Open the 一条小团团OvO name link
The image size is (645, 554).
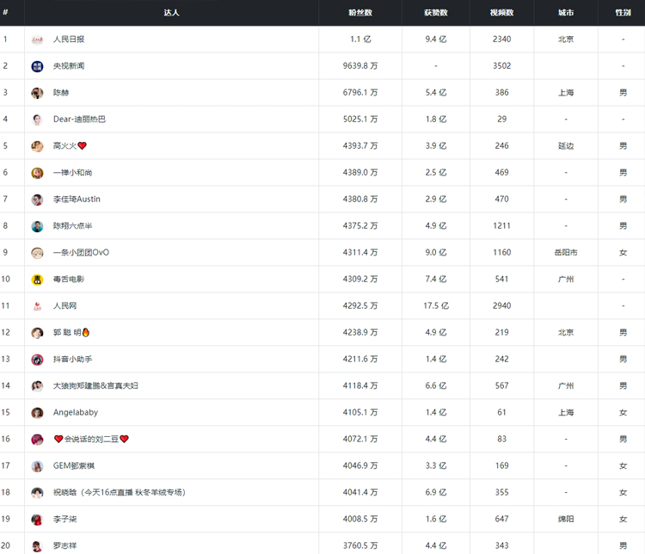[81, 252]
